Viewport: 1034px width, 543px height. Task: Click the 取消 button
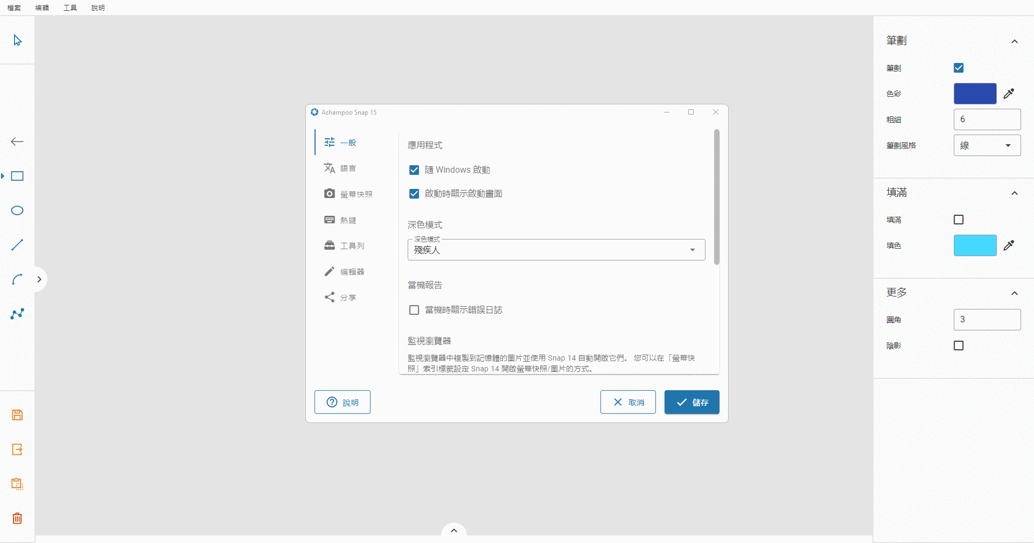point(628,402)
